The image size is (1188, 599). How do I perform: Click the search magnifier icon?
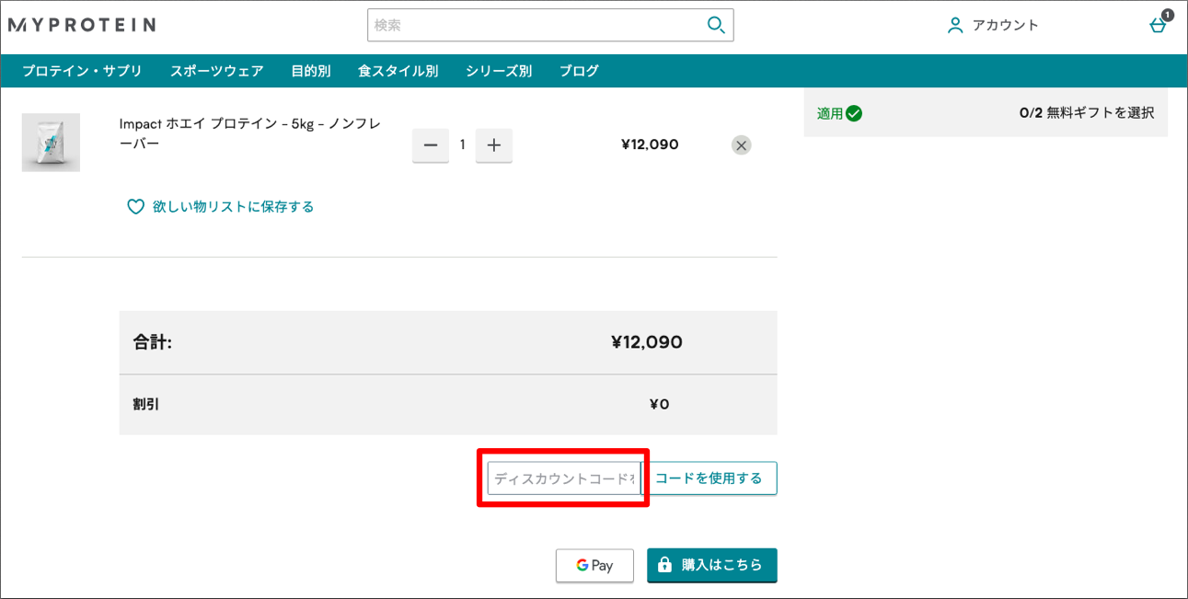716,25
